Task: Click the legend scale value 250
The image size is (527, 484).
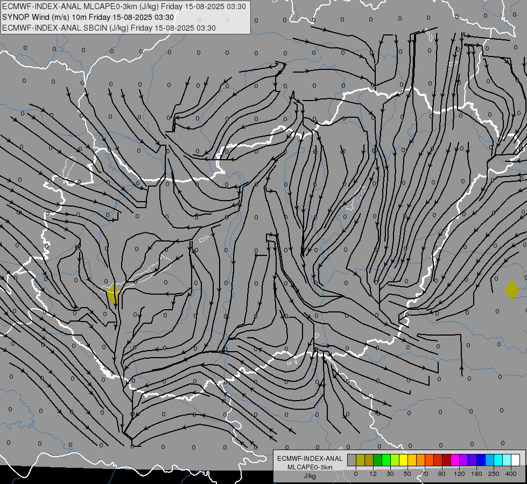Action: [494, 474]
